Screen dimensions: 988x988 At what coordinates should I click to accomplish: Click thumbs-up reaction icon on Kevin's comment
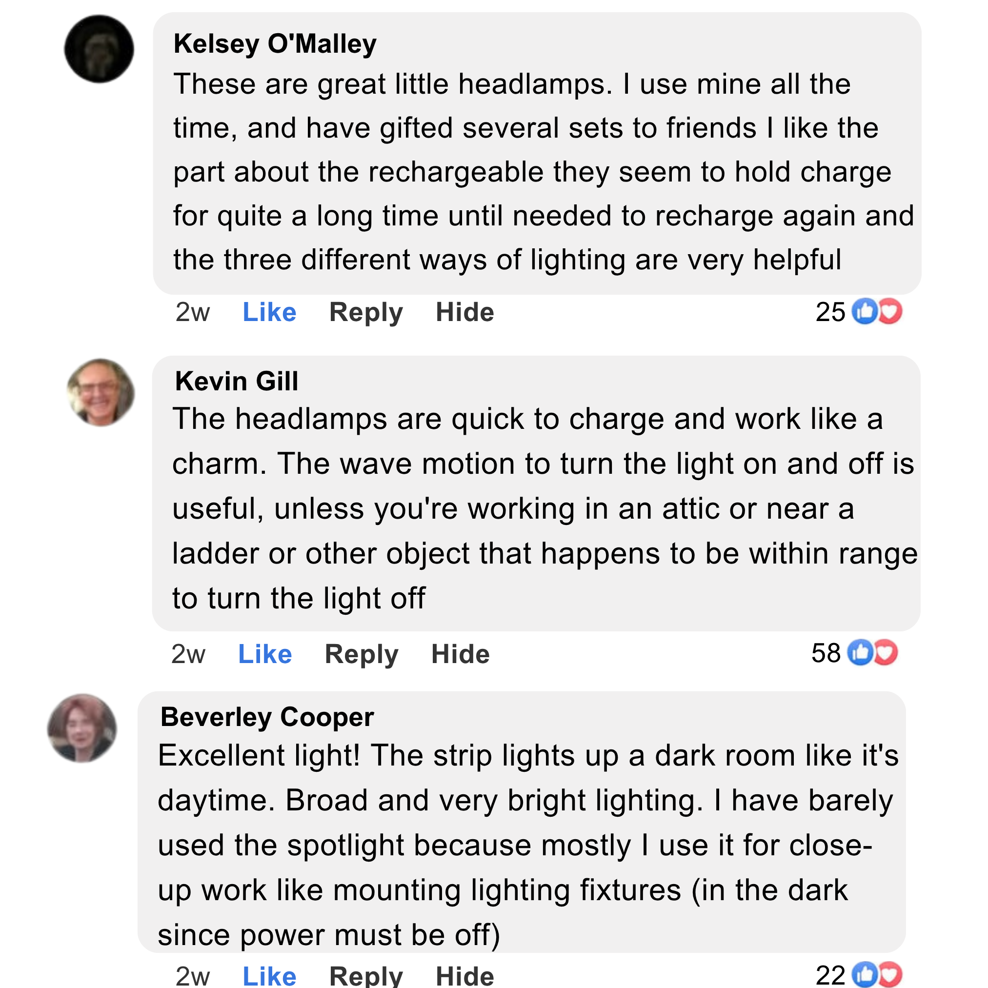click(x=861, y=652)
